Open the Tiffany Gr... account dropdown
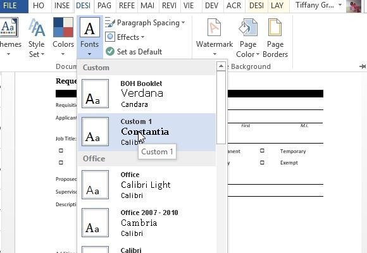This screenshot has height=253, width=367. [340, 5]
